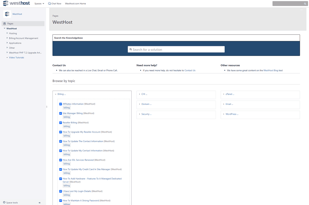Open Video Tutorials in the page tree
Viewport: 309px width, 205px height.
coord(17,57)
